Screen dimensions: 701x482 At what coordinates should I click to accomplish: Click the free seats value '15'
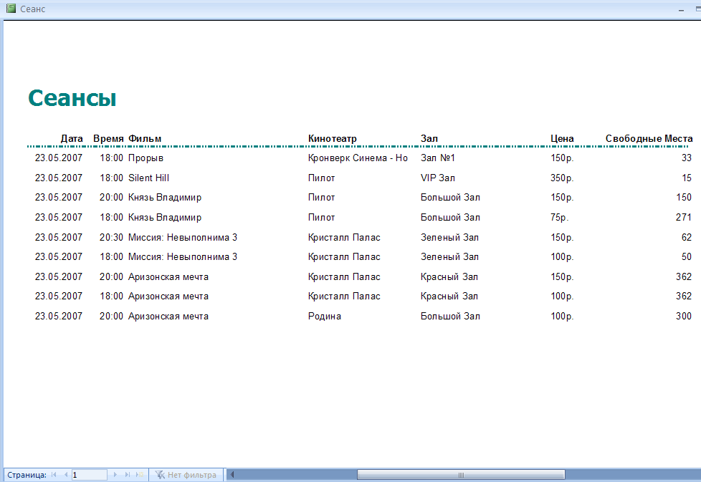click(x=687, y=178)
